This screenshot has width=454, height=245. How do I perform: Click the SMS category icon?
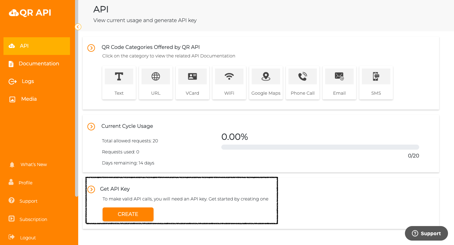coord(376,76)
